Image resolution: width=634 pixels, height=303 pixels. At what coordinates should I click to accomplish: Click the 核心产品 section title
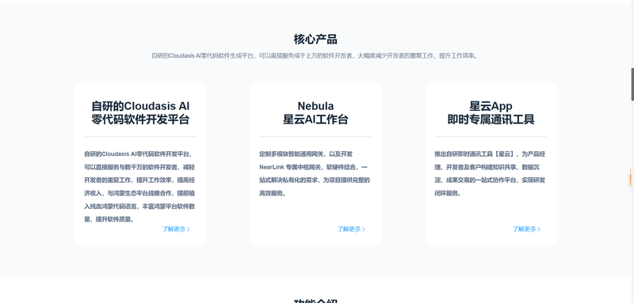[315, 40]
